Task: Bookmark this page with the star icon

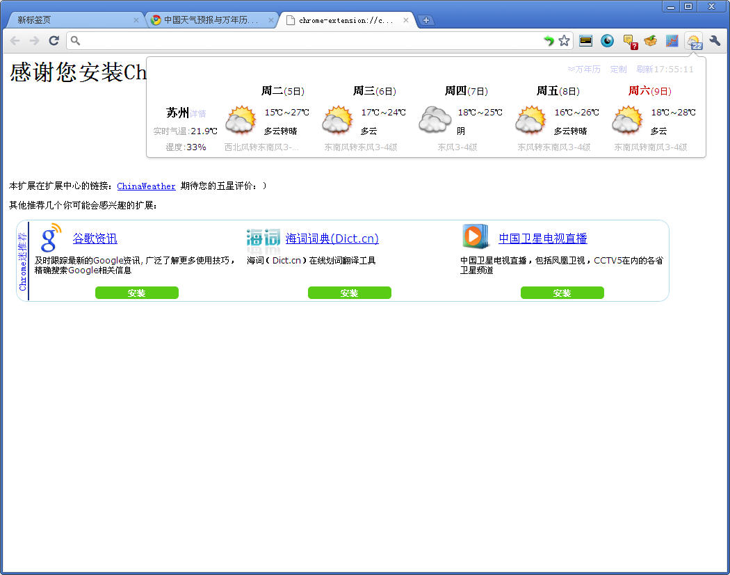Action: pos(565,41)
